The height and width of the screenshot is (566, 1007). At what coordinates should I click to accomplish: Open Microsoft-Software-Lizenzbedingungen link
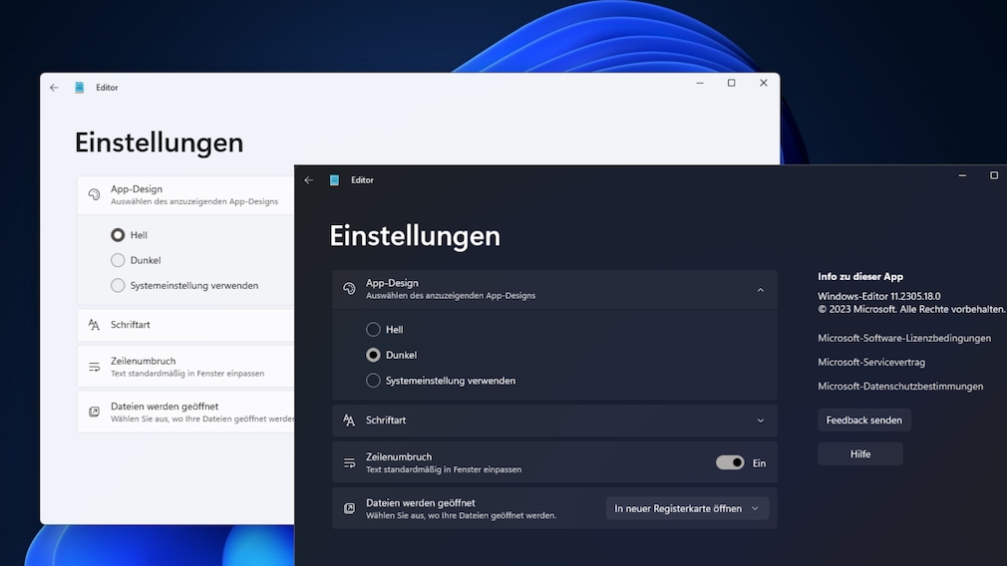pyautogui.click(x=904, y=338)
